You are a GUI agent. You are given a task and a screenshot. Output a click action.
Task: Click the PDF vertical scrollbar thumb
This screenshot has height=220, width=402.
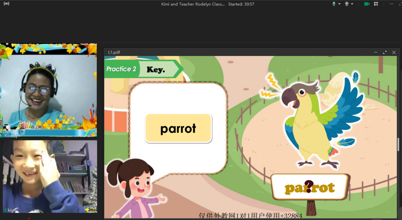pyautogui.click(x=398, y=144)
